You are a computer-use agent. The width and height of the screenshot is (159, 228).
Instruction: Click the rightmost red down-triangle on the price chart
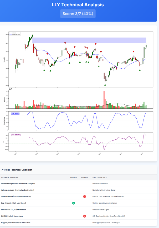[134, 52]
